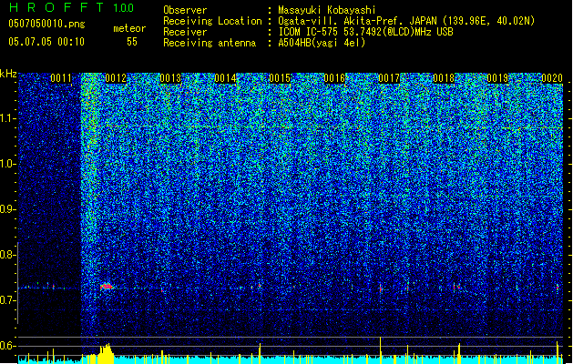Click the HROFFT 1.0.0 title text

(x=71, y=7)
